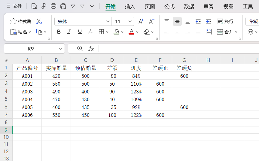Toggle Underline formatting
The height and width of the screenshot is (161, 259).
click(80, 32)
